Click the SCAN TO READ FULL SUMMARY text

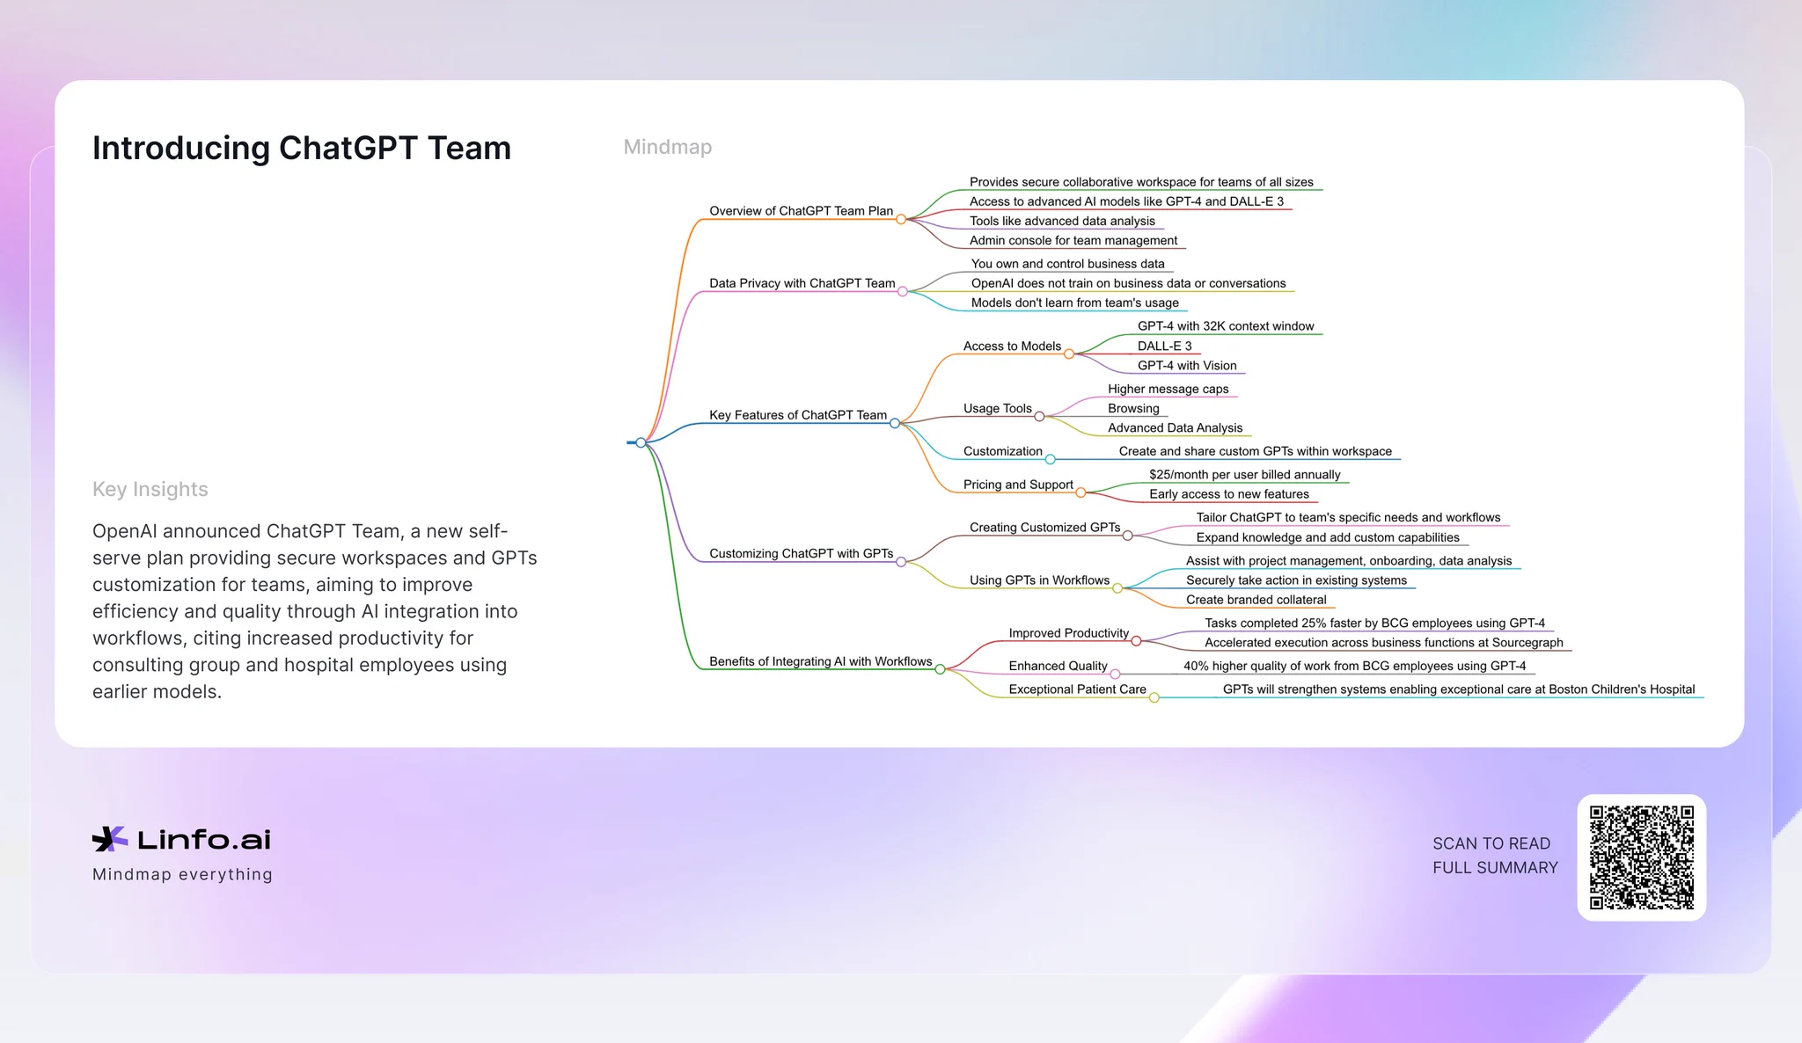tap(1495, 856)
